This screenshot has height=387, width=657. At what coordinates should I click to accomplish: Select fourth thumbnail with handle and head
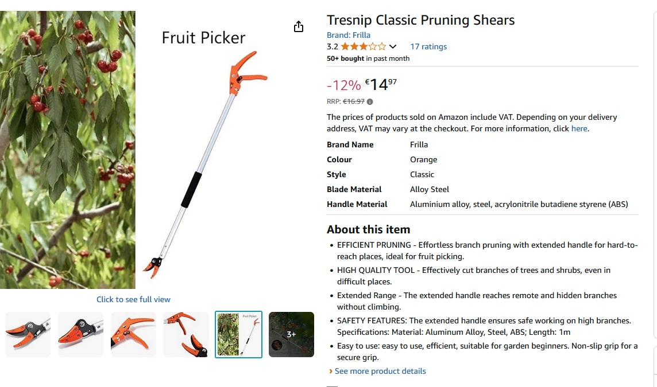[186, 334]
